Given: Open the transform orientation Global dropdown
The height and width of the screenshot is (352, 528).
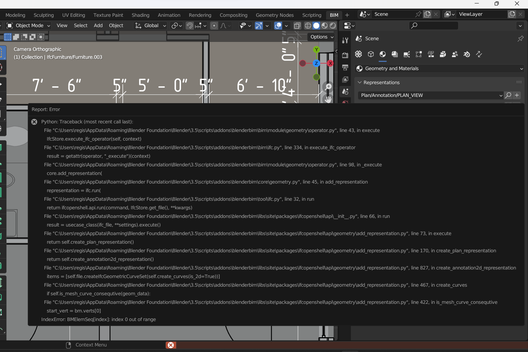Looking at the screenshot, I should (x=150, y=25).
